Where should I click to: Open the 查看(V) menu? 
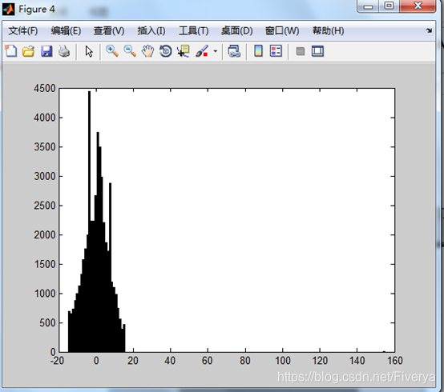(x=109, y=31)
